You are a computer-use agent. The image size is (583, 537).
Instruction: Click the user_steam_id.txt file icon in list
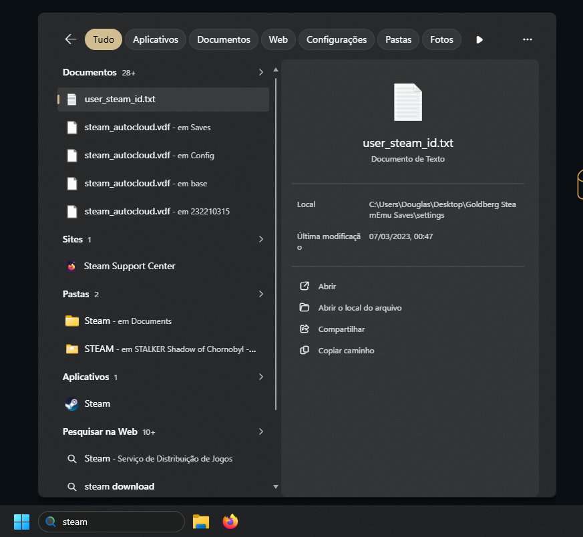click(x=71, y=100)
